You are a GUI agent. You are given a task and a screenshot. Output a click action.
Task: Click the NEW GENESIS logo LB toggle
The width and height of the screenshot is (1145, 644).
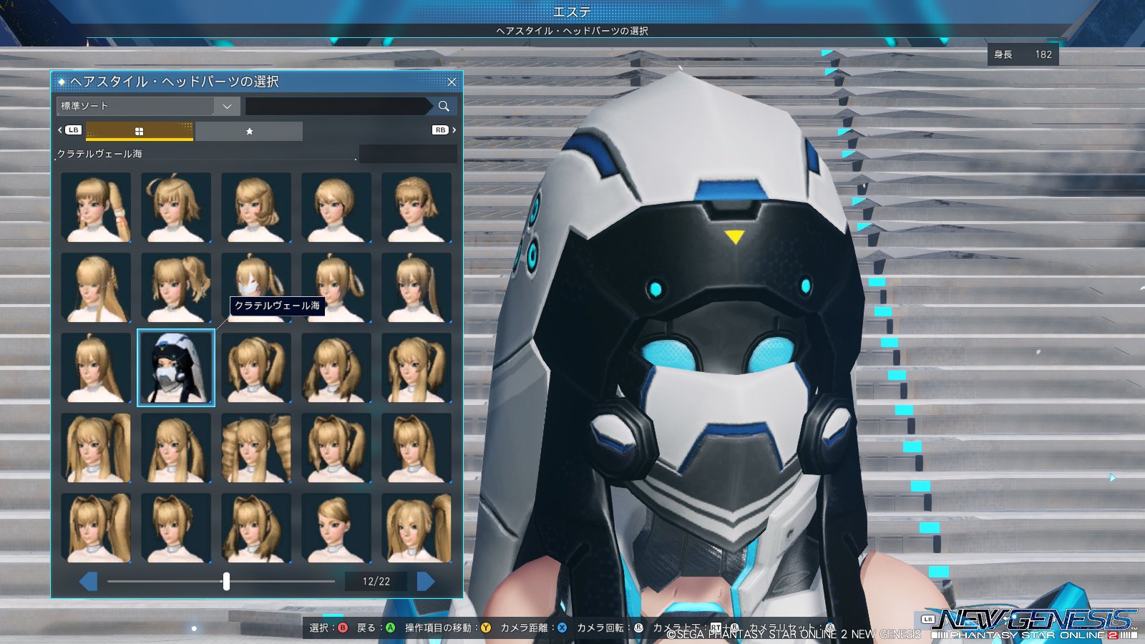928,619
